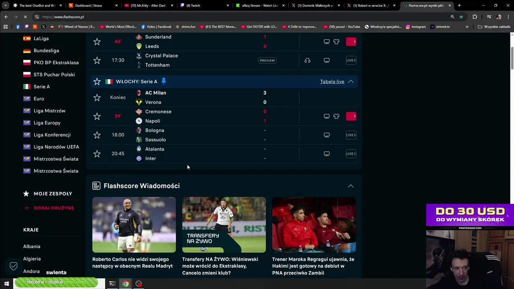
Task: Switch to the Mr.Kitty - After Dark tab
Action: pyautogui.click(x=148, y=6)
